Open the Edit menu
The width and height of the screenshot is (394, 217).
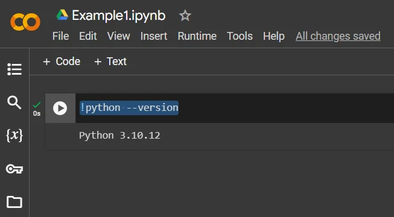pos(88,36)
